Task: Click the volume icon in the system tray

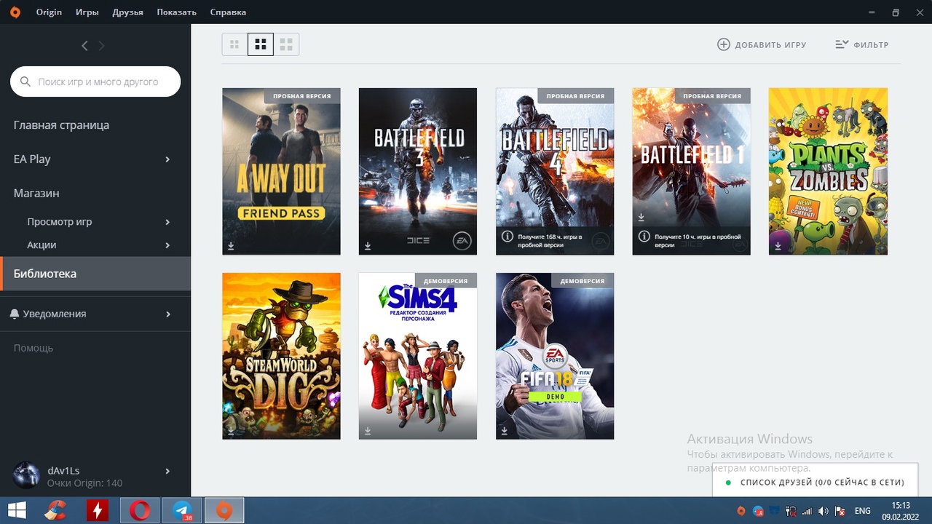Action: [x=824, y=511]
